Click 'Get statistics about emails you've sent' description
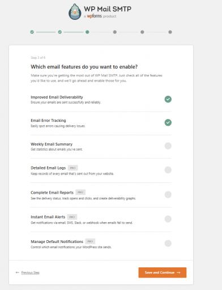This screenshot has width=222, height=290. click(x=57, y=150)
